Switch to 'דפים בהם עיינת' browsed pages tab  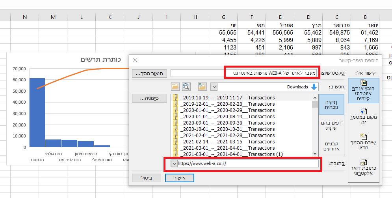coord(331,125)
